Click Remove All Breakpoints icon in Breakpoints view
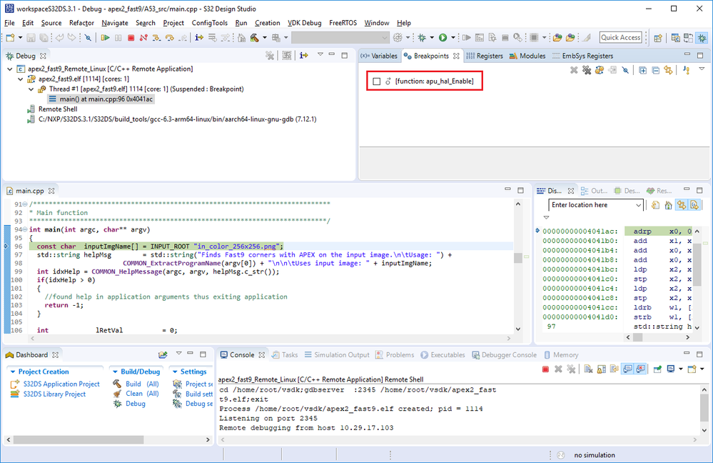Image resolution: width=713 pixels, height=463 pixels. [x=587, y=70]
